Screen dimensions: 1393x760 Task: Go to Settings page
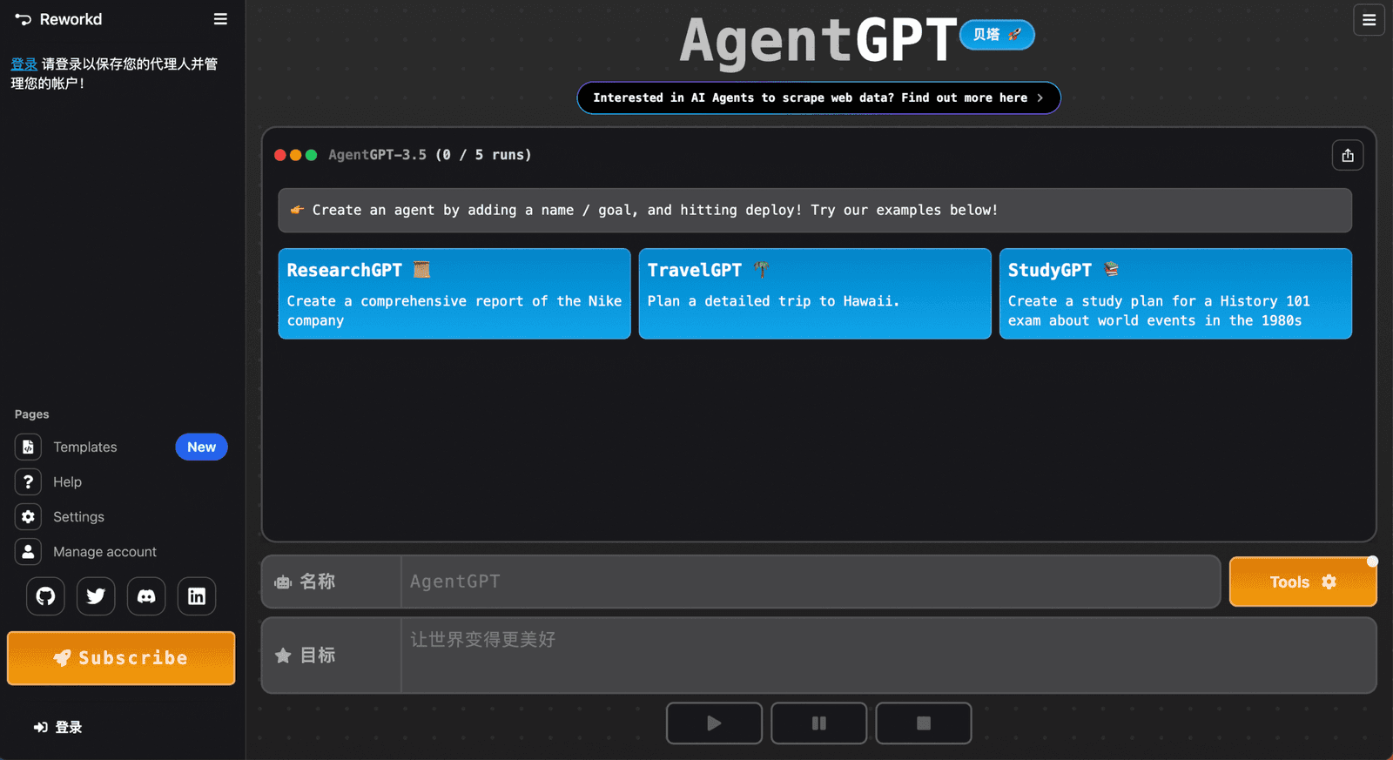(x=78, y=517)
